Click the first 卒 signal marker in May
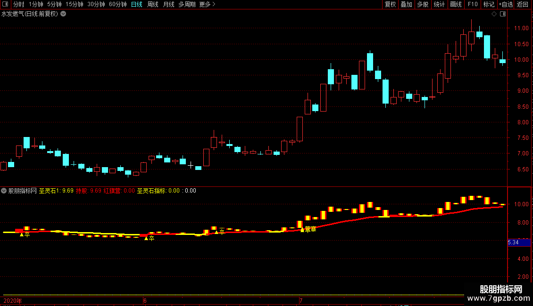The height and width of the screenshot is (306, 533). (x=27, y=234)
